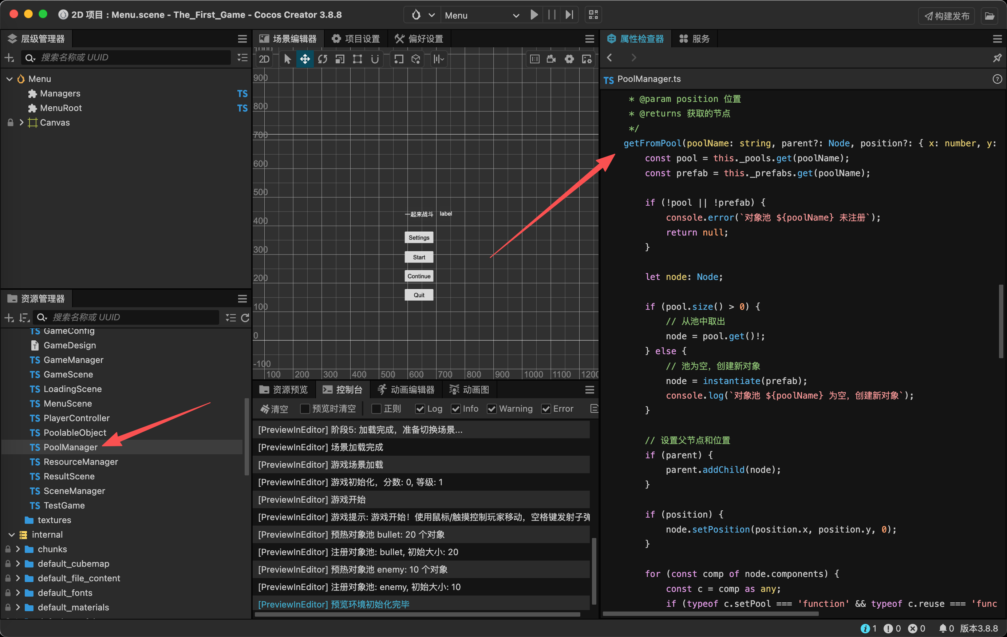Select the Rect transform tool
Image resolution: width=1007 pixels, height=637 pixels.
pos(357,59)
